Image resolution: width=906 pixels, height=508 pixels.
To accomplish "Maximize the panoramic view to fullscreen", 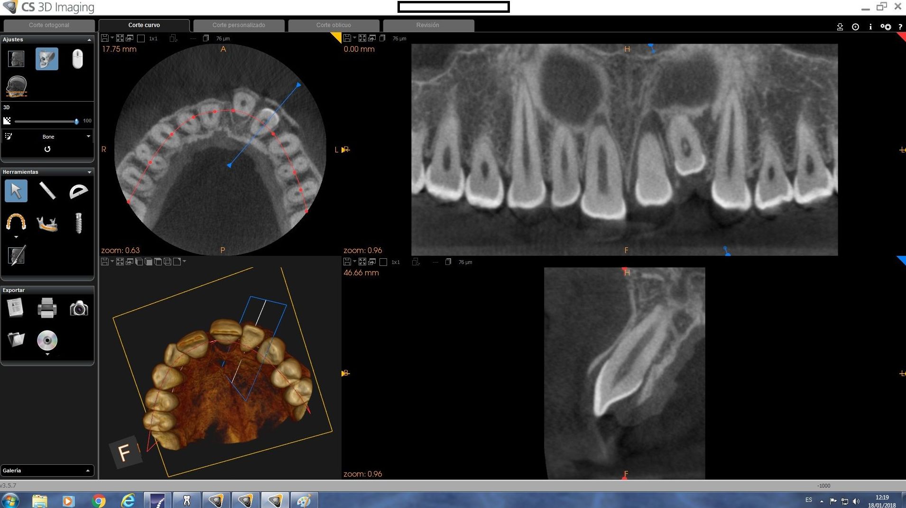I will (362, 38).
